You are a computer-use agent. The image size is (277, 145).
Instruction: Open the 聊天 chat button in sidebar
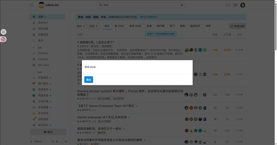(48, 132)
